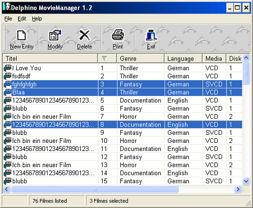Click film icon of row number 6
Viewport: 253px width, 208px height.
(8, 109)
